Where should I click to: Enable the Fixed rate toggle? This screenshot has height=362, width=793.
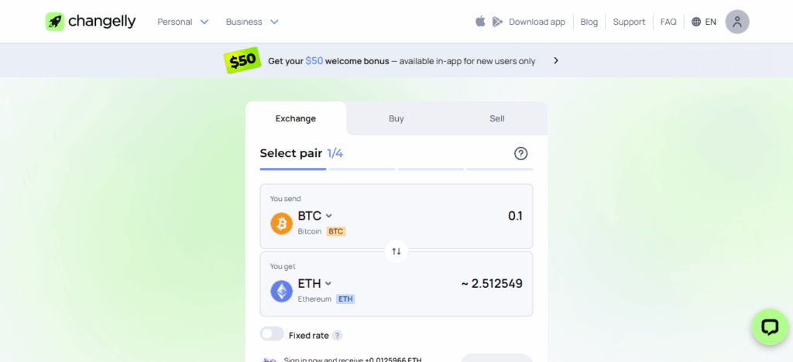[272, 334]
